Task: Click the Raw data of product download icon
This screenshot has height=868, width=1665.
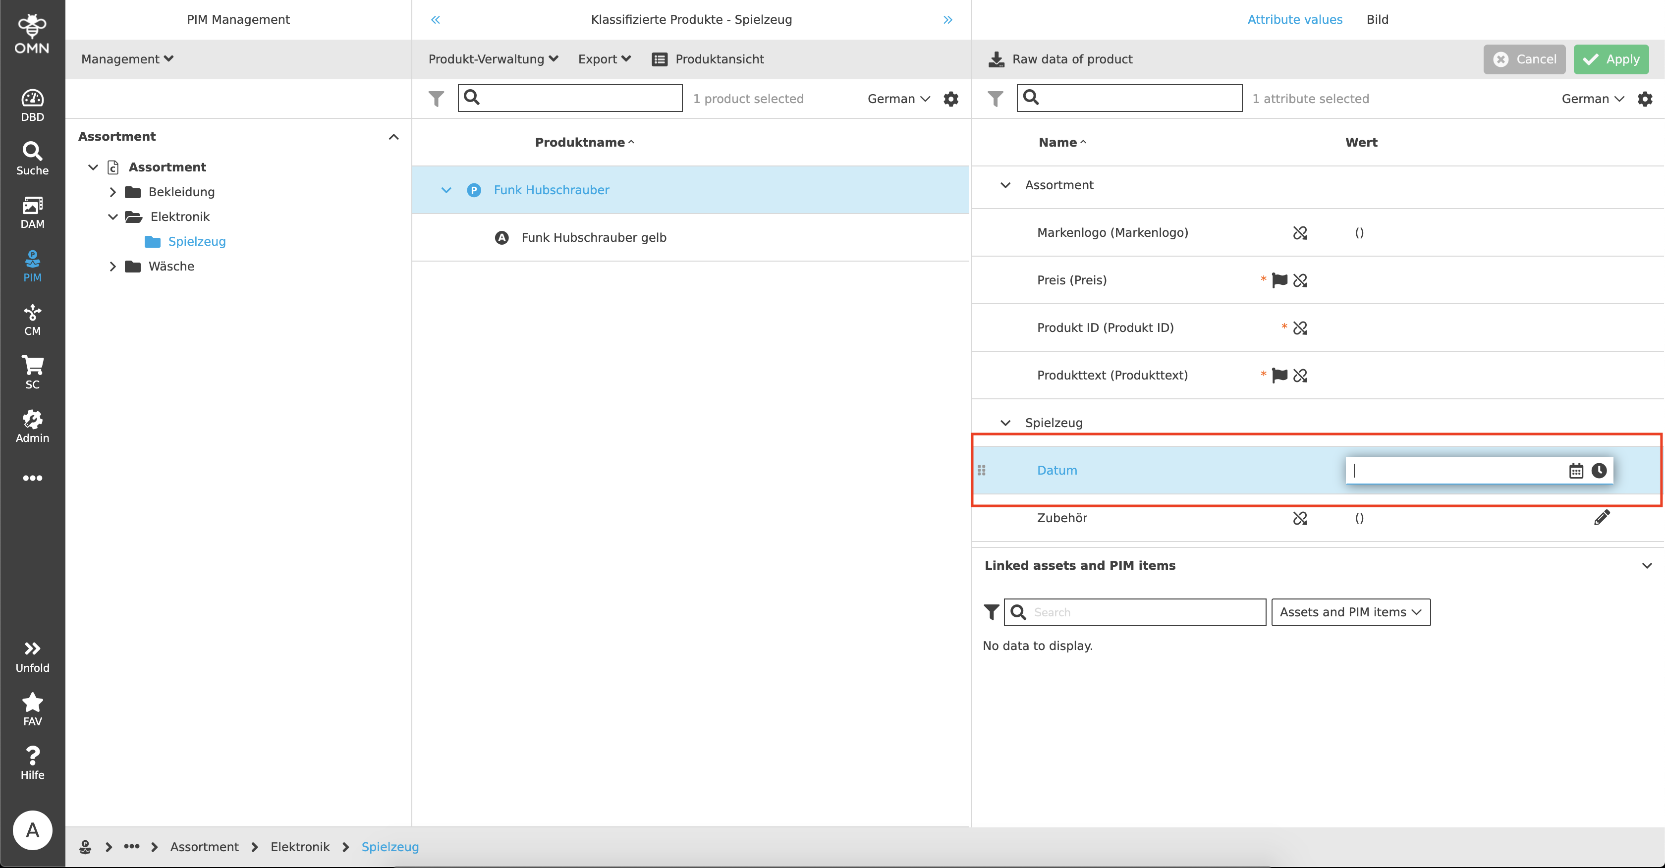Action: [996, 59]
